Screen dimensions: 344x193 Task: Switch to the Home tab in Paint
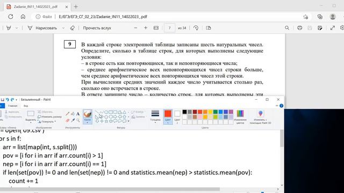[12, 106]
